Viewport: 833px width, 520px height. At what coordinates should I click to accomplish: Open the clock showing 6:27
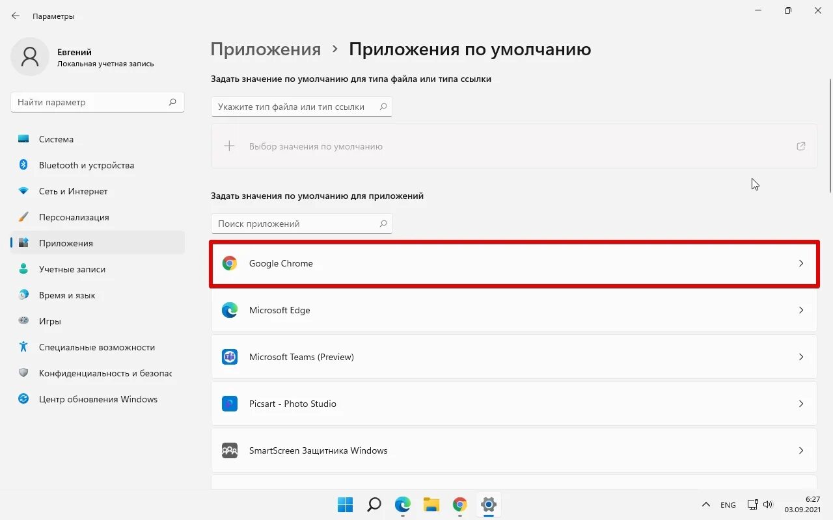803,504
